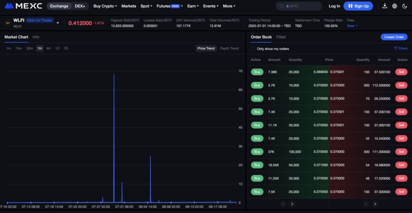Image resolution: width=412 pixels, height=213 pixels.
Task: Click the gift icon in Sign Up
Action: [x=350, y=6]
